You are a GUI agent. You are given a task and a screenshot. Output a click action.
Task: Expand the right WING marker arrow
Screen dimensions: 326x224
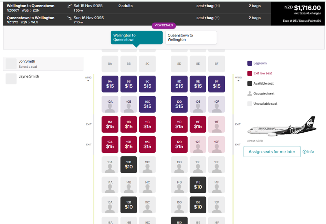[238, 81]
